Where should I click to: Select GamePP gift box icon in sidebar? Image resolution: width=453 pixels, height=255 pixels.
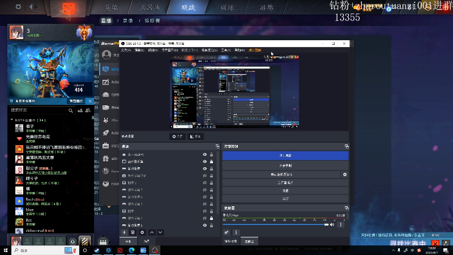[106, 158]
